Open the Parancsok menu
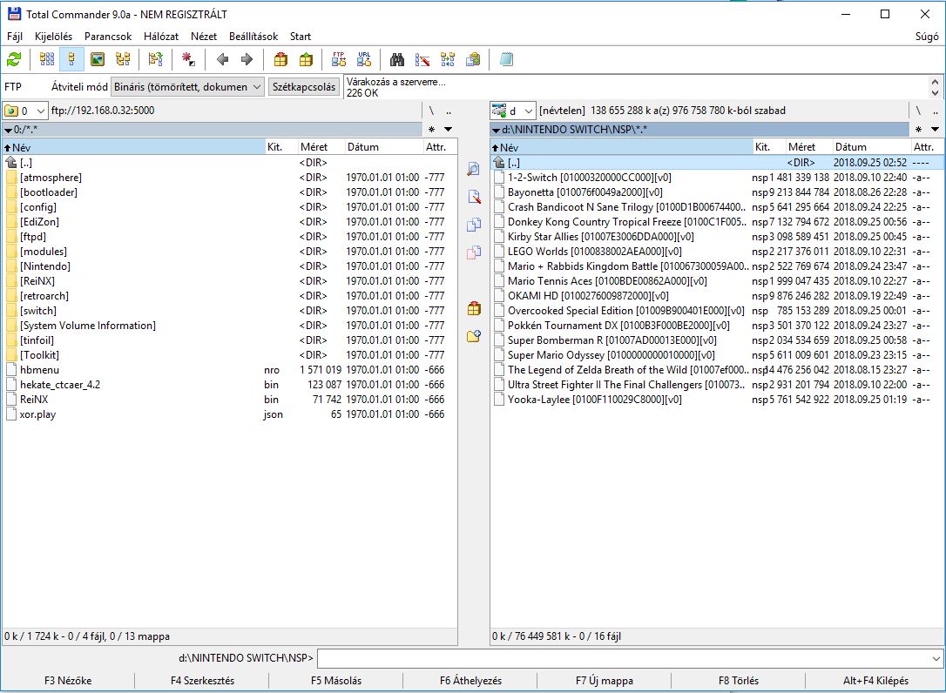946x693 pixels. (108, 37)
